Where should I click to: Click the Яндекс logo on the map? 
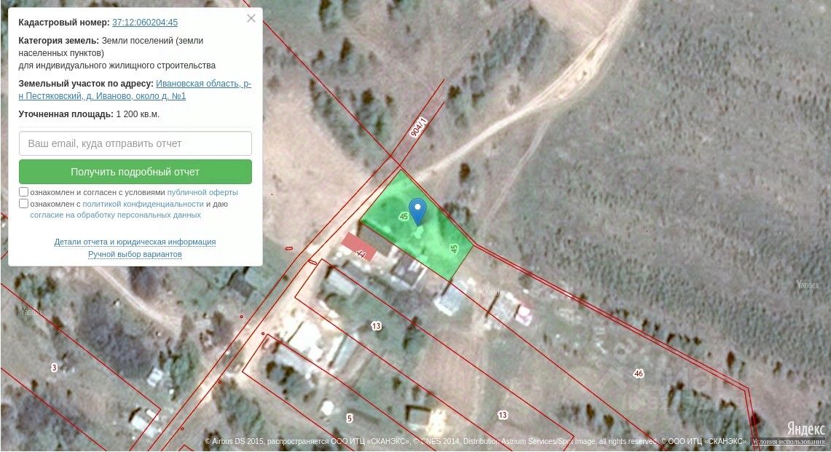coord(806,428)
